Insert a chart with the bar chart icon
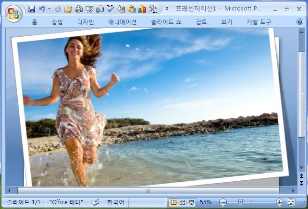 pos(142,9)
